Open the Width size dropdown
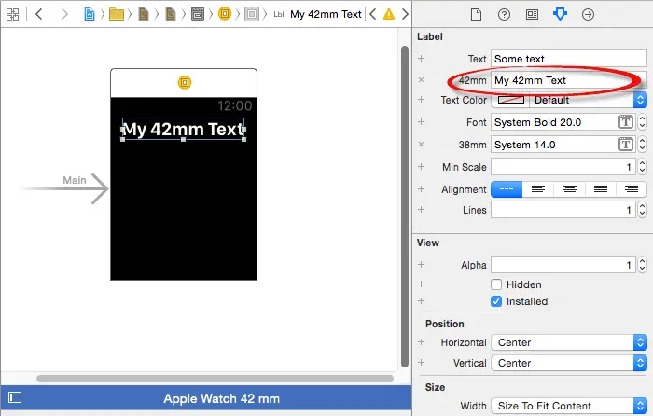 pyautogui.click(x=640, y=406)
